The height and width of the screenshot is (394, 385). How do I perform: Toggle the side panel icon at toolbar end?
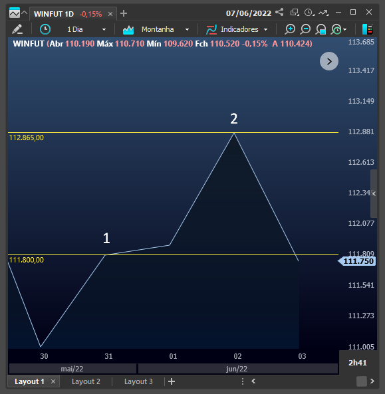click(x=368, y=29)
